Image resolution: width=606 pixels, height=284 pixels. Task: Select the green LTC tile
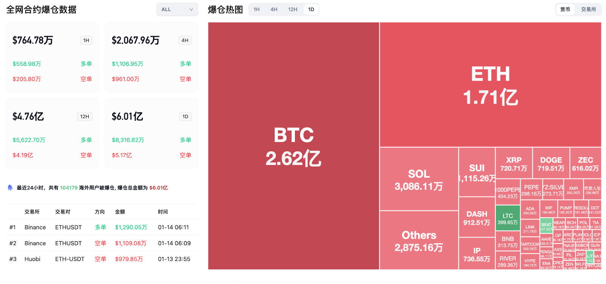507,218
